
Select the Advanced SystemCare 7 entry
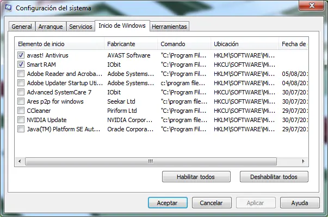point(59,92)
